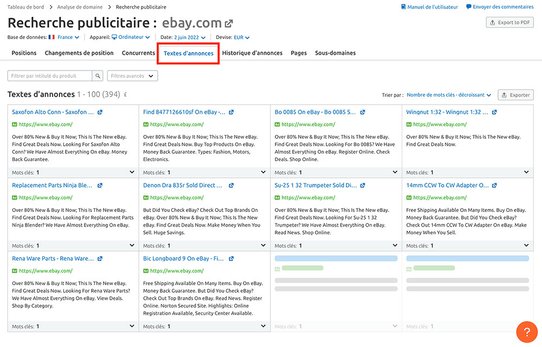
Task: Expand Mots clés chevron in Find 8477126610sf card
Action: 263,172
